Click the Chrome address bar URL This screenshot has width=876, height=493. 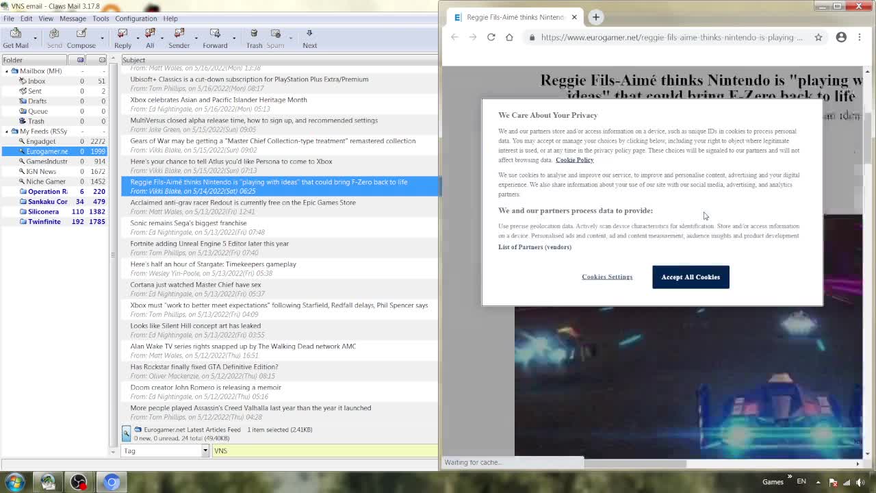coord(671,37)
